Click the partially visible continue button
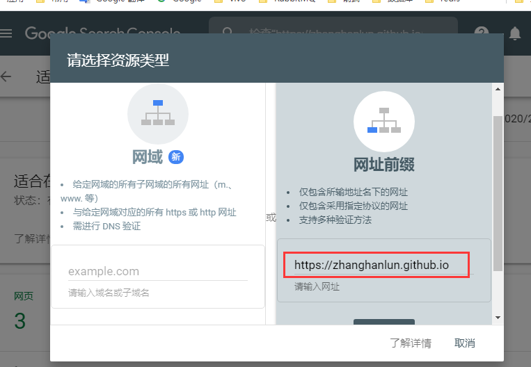Image resolution: width=531 pixels, height=367 pixels. click(384, 322)
